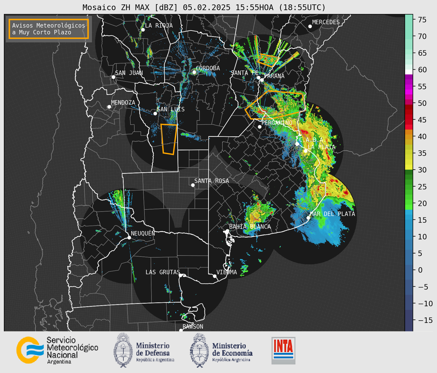Click the 'LAS GRUTAS' map label
The width and height of the screenshot is (437, 373).
(163, 272)
